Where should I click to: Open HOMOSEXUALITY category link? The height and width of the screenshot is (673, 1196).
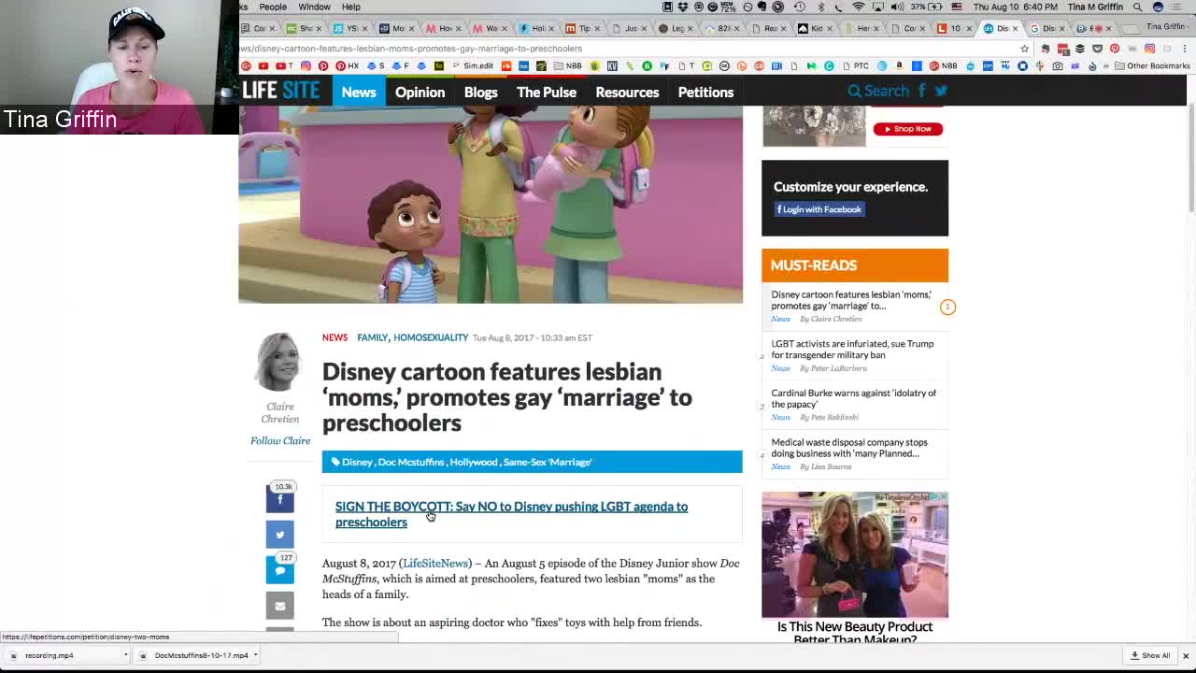tap(431, 337)
